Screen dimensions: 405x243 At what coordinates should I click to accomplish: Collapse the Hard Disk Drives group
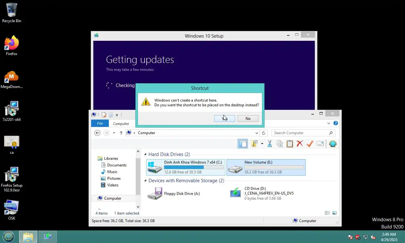[x=146, y=154]
